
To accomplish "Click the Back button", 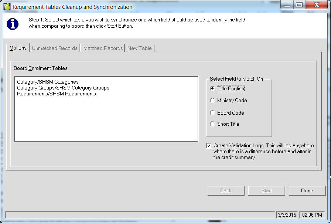I will click(x=226, y=191).
